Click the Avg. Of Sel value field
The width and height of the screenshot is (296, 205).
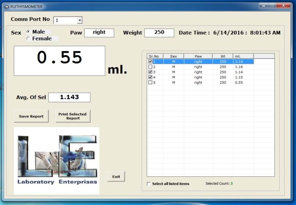point(69,97)
